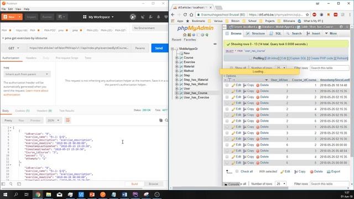Screen dimensions: 354x199
Task: Click the phpMyAdmin home icon
Action: click(185, 35)
